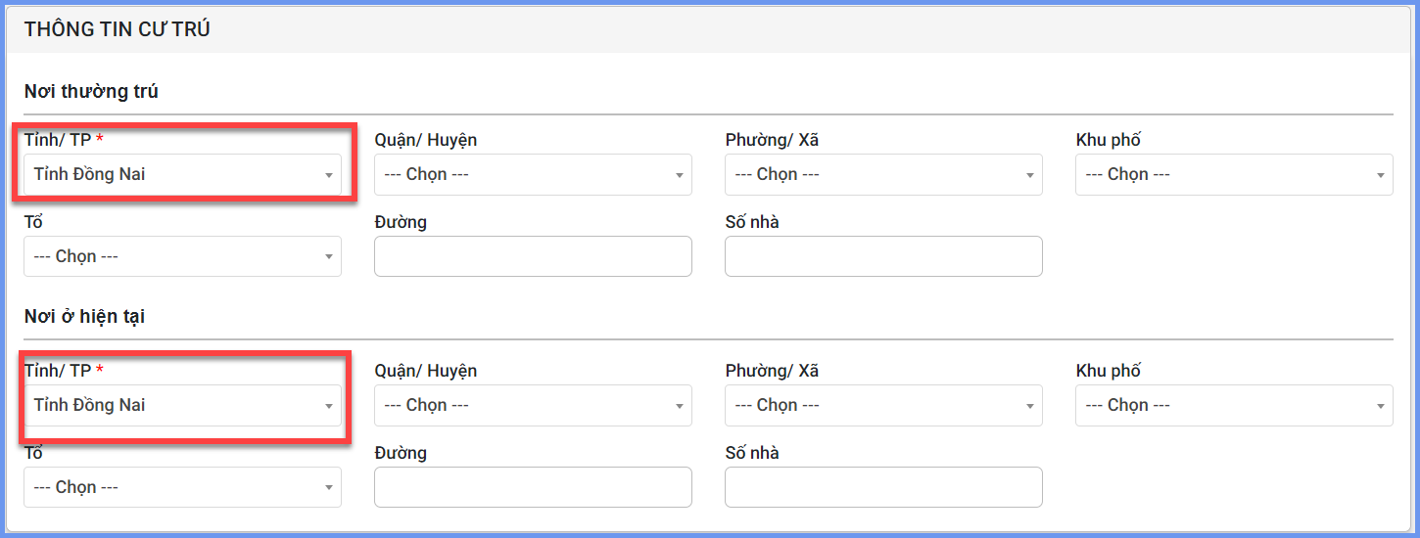The image size is (1420, 538).
Task: Click the THÔNG TIN CƯ TRÚ section header
Action: 118,29
